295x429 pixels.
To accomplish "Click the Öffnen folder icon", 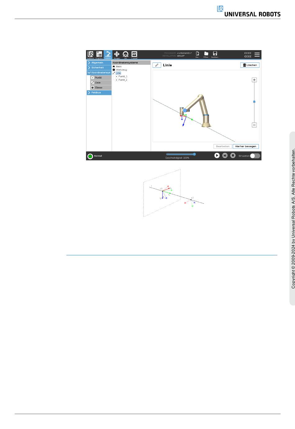I will [x=206, y=54].
